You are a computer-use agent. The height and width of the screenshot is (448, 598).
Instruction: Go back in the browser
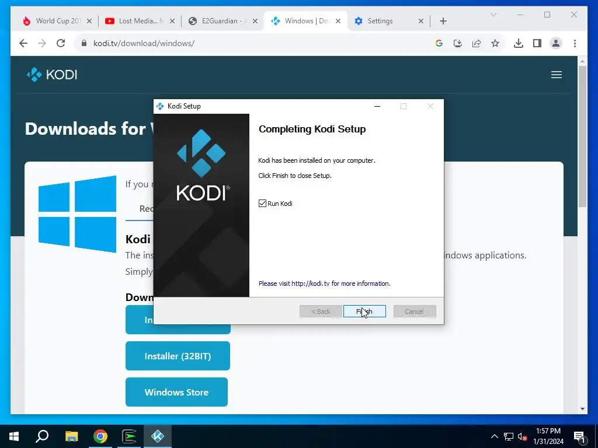pyautogui.click(x=23, y=43)
